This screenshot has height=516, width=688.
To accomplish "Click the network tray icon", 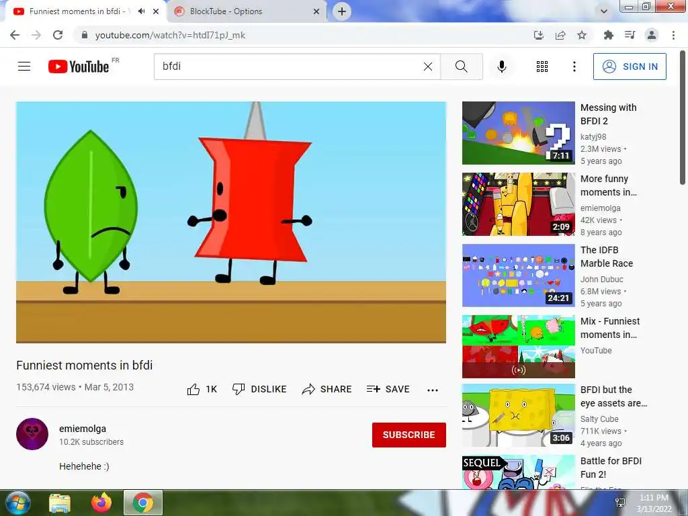I will pyautogui.click(x=620, y=503).
